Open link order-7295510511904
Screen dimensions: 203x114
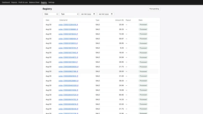point(68,62)
